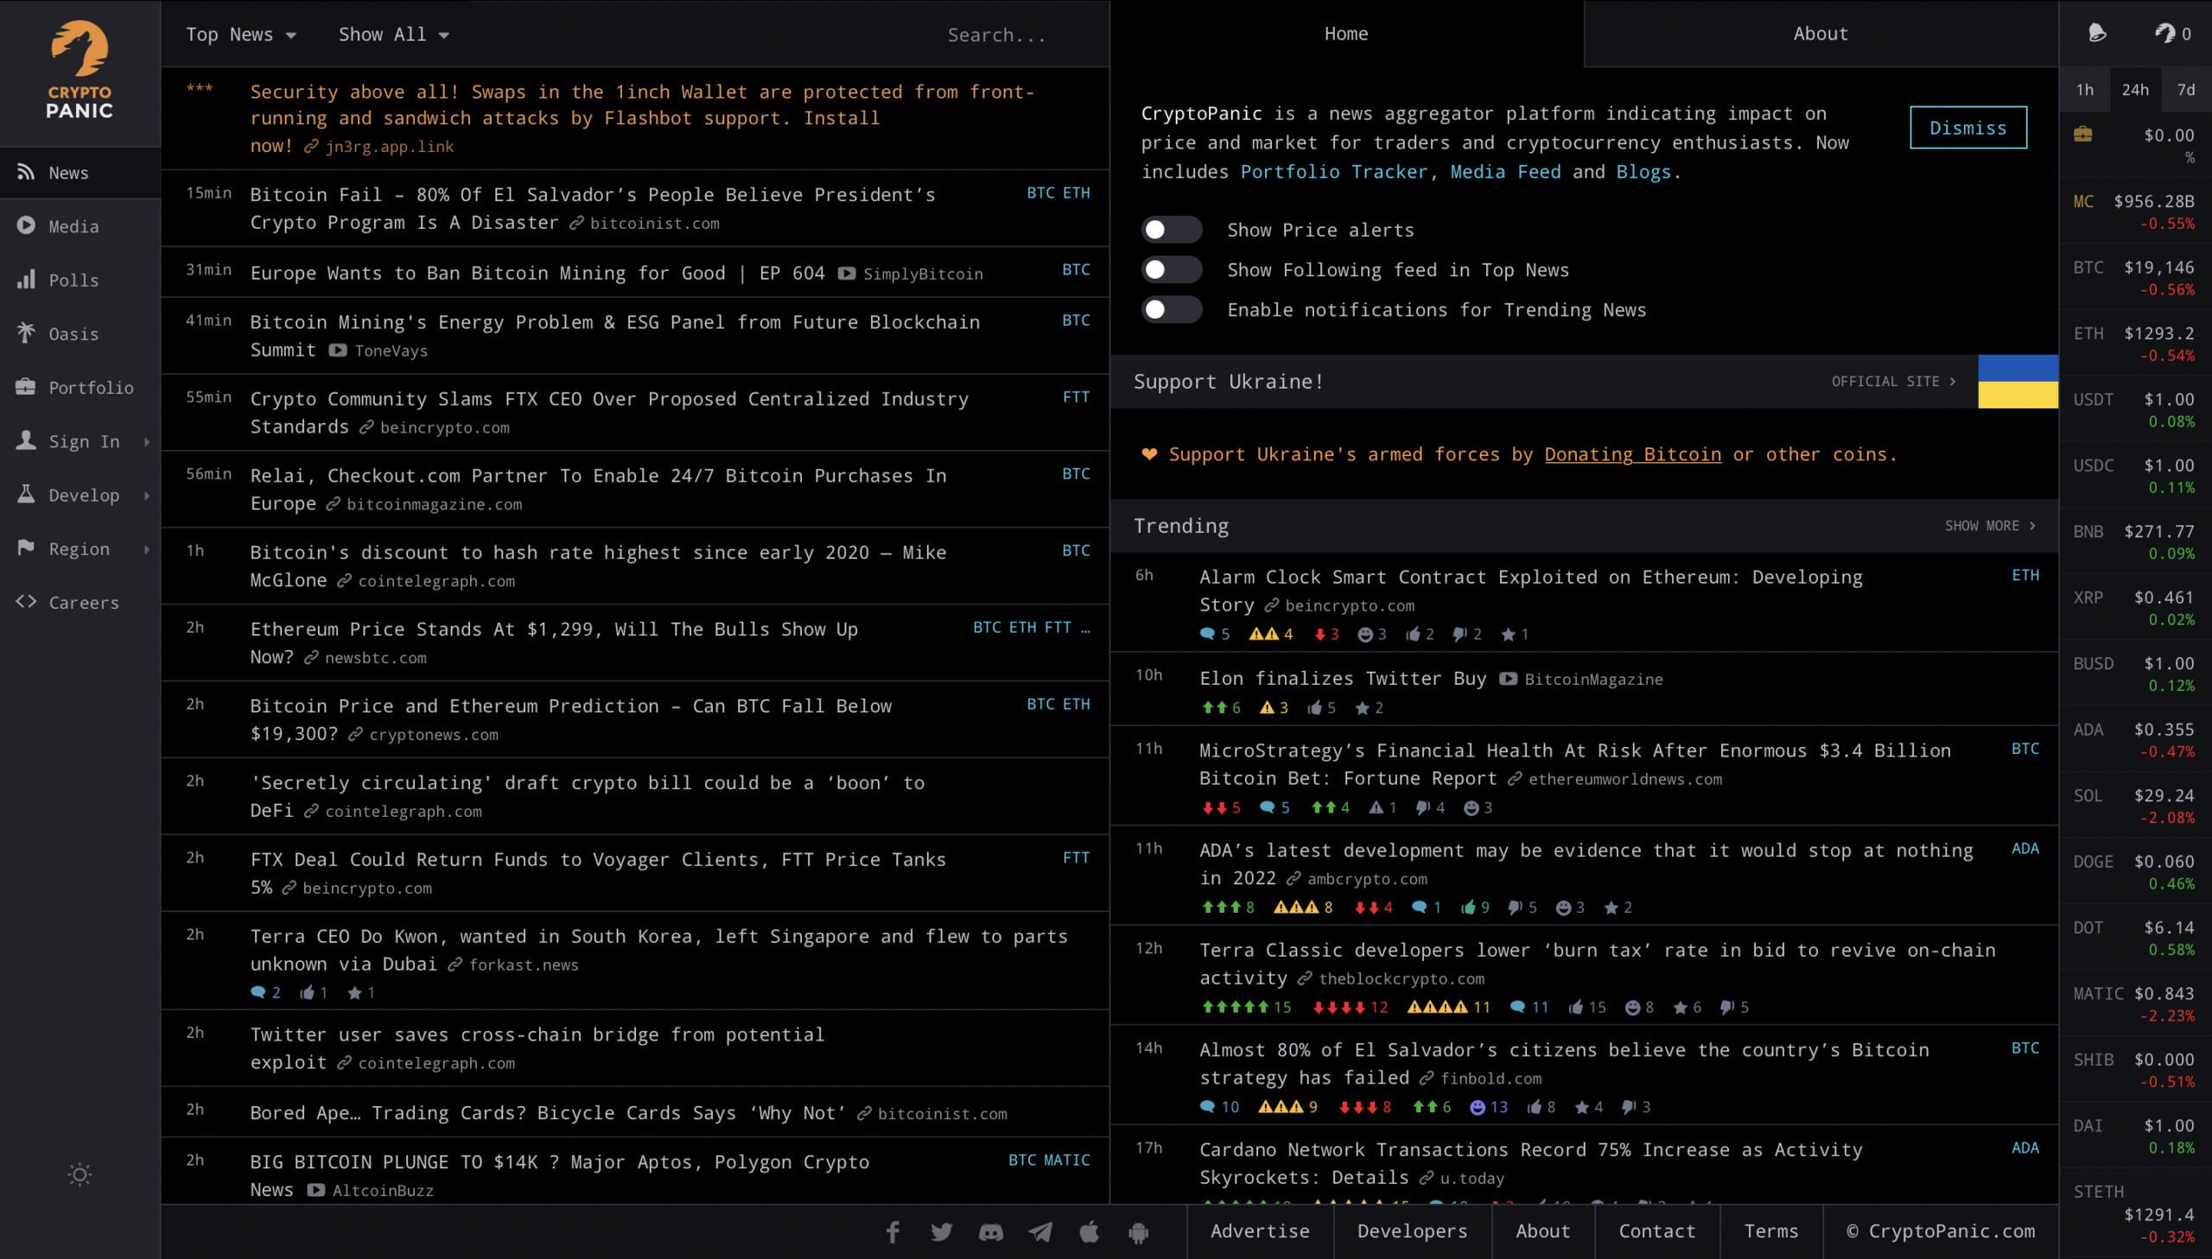Click portfolio briefcase icon showing $0.00
The height and width of the screenshot is (1259, 2212).
pyautogui.click(x=2082, y=135)
